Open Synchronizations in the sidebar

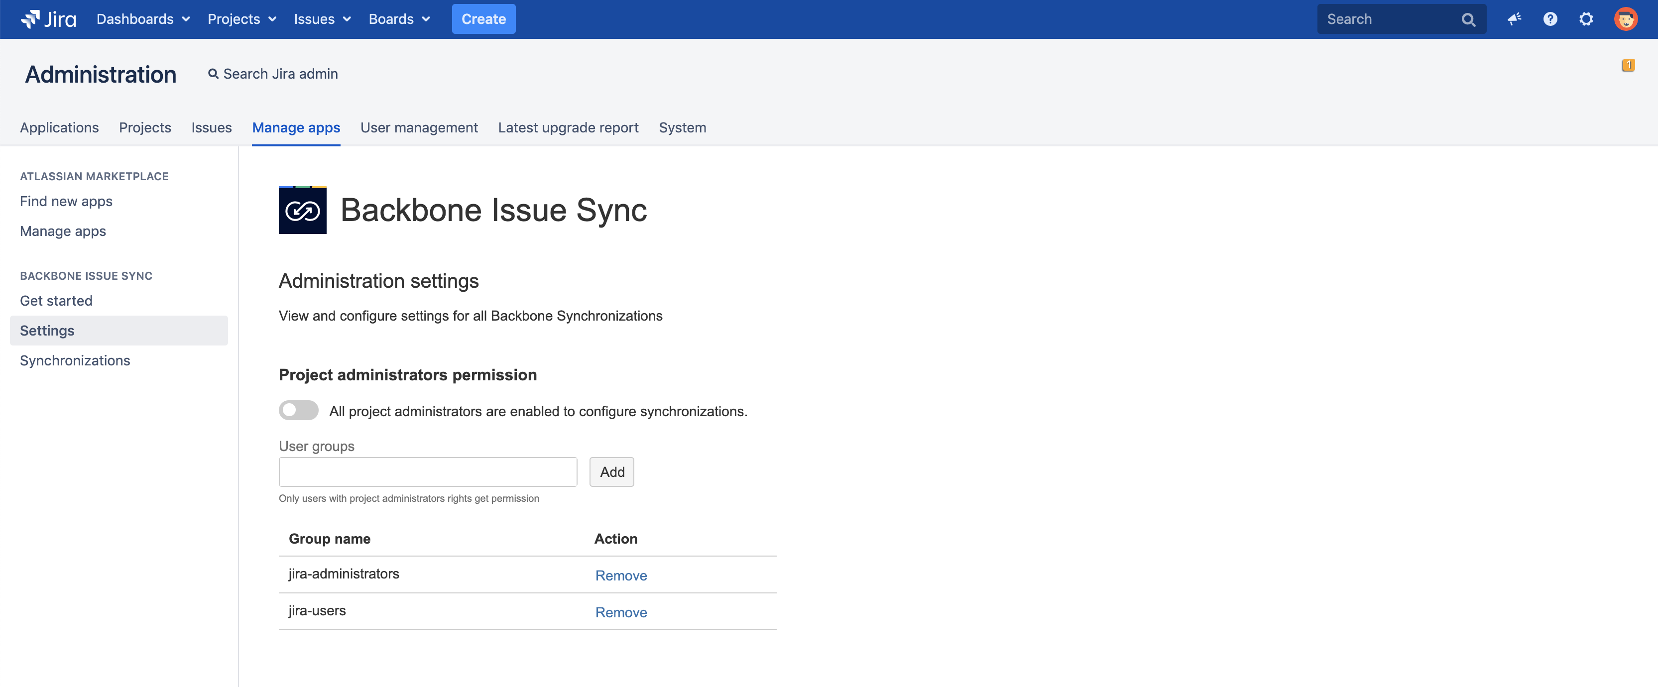75,360
